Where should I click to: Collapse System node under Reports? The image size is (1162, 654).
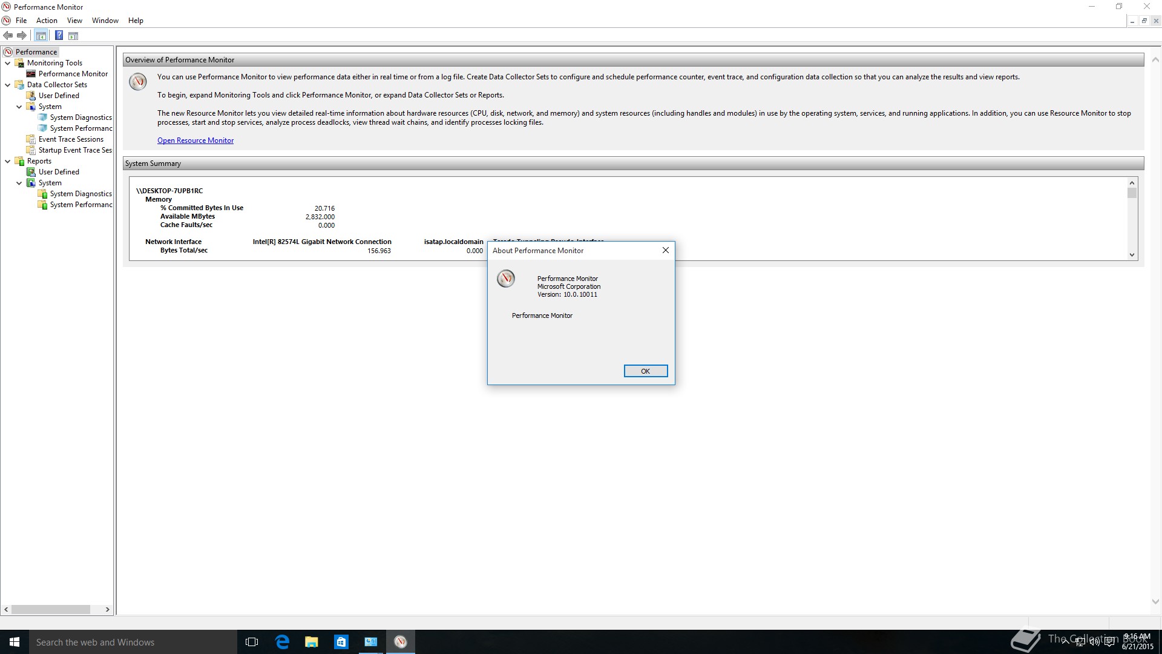pyautogui.click(x=19, y=183)
